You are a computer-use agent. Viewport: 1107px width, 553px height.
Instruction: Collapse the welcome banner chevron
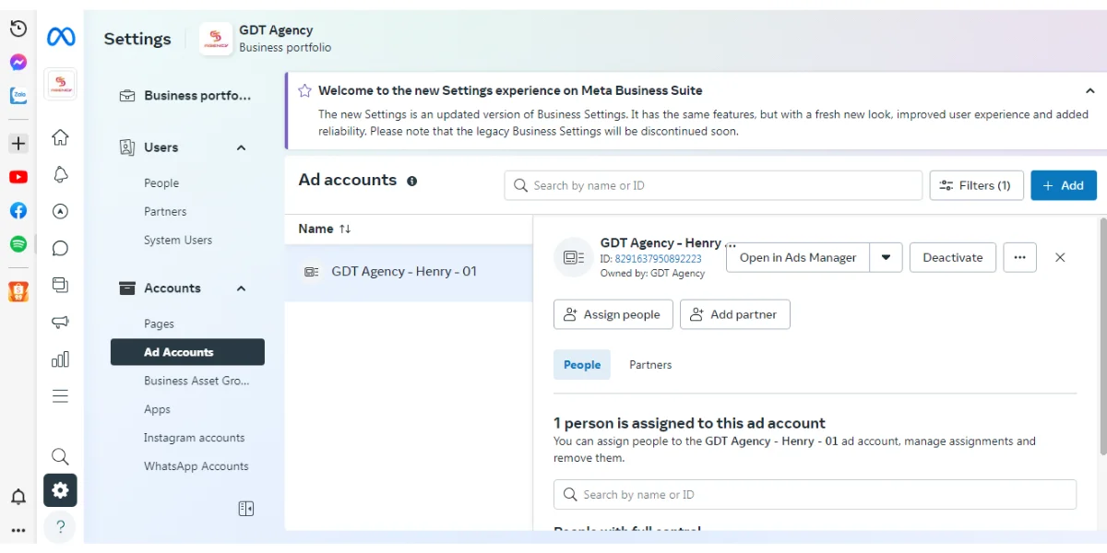[x=1089, y=90]
